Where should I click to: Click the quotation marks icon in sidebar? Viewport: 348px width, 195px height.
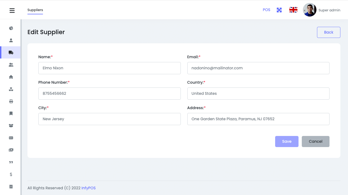click(x=11, y=162)
